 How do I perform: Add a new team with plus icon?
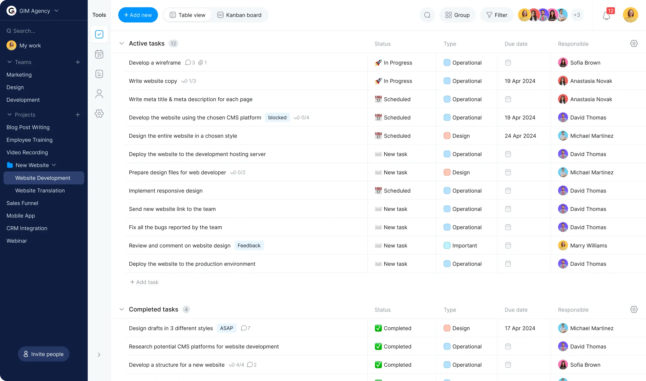click(78, 62)
